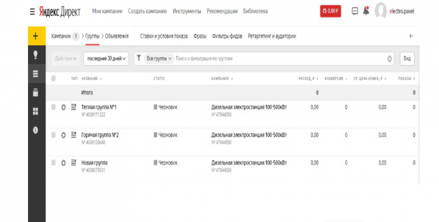Open the Инструменты menu
This screenshot has height=222, width=439.
187,11
